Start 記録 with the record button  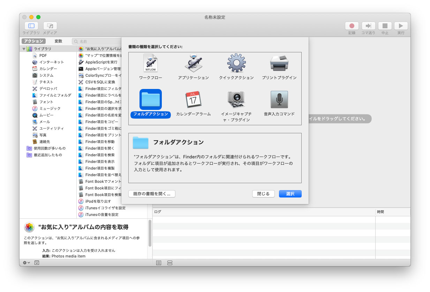coord(352,26)
